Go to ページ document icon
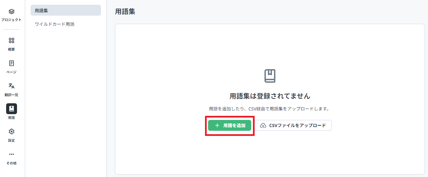428x177 pixels. click(x=12, y=64)
